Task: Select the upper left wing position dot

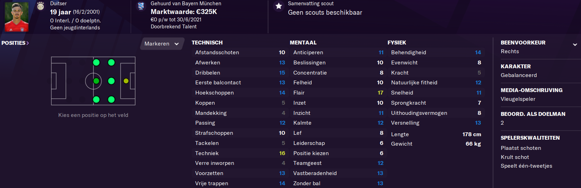Action: pos(96,62)
